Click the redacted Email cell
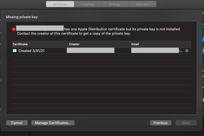The width and height of the screenshot is (204, 136). pos(155,50)
